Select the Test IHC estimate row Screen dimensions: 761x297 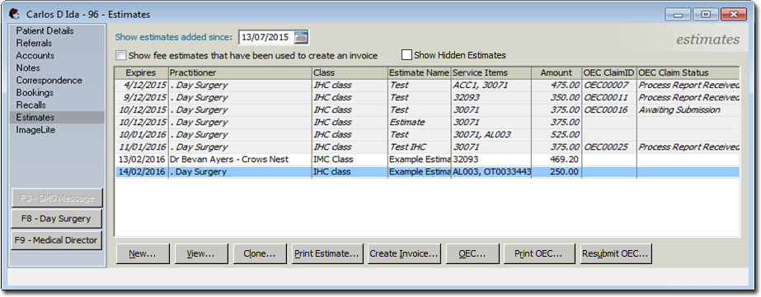coord(427,146)
